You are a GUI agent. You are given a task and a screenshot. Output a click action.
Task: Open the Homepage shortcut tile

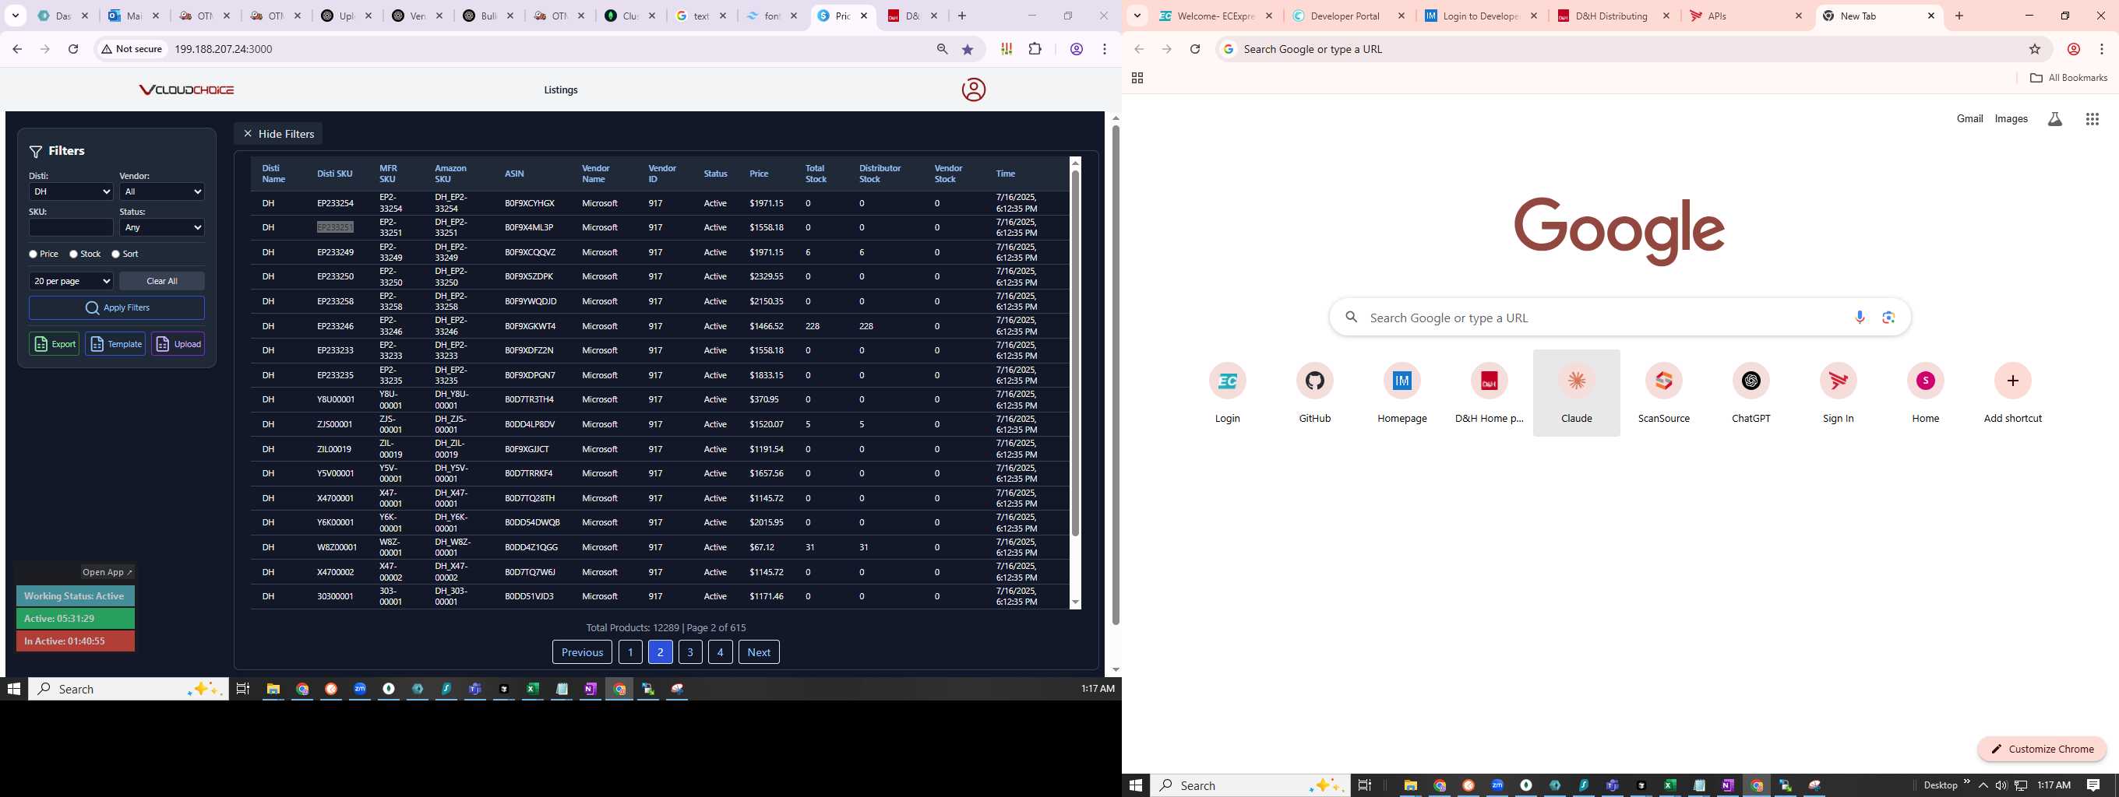tap(1402, 393)
